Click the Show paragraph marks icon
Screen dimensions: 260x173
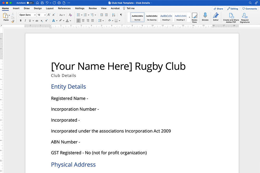click(121, 15)
